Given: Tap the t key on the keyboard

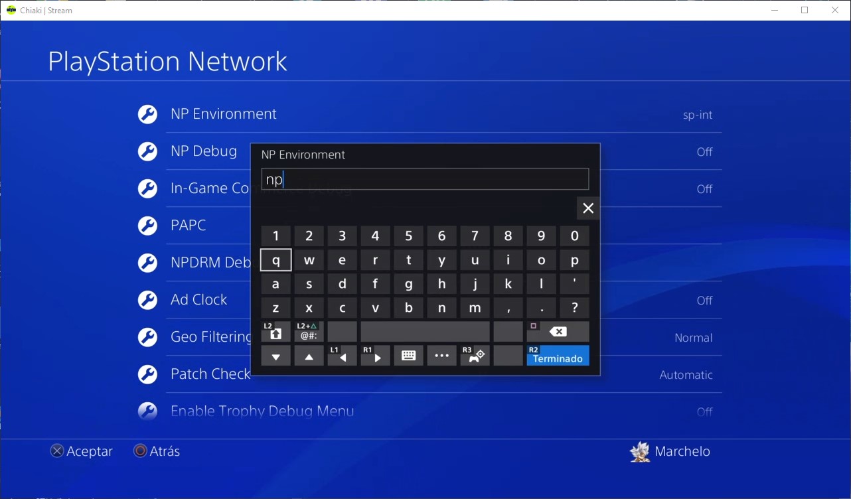Looking at the screenshot, I should click(409, 260).
